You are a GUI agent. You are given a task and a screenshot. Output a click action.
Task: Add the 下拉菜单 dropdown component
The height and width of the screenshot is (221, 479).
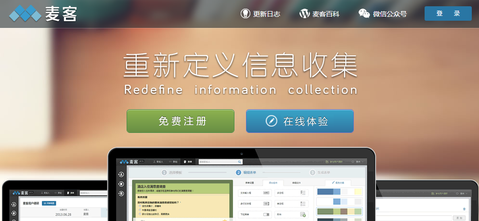pos(255,214)
